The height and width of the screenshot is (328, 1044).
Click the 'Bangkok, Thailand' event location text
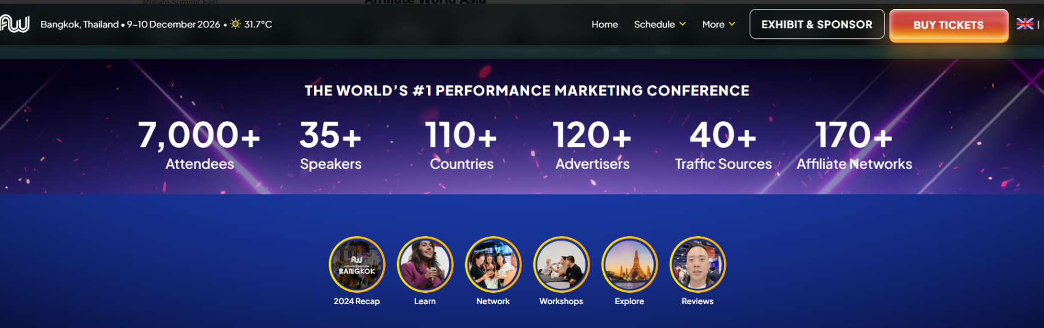pyautogui.click(x=80, y=24)
